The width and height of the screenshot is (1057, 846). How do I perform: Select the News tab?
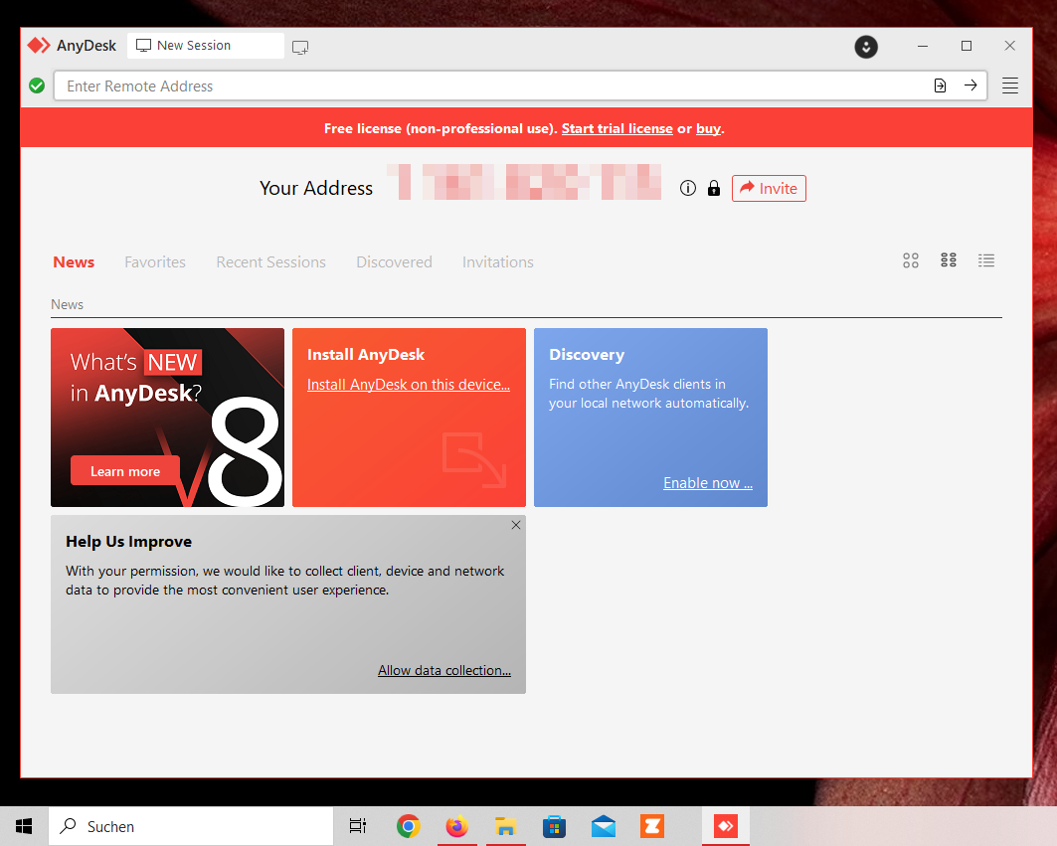74,262
